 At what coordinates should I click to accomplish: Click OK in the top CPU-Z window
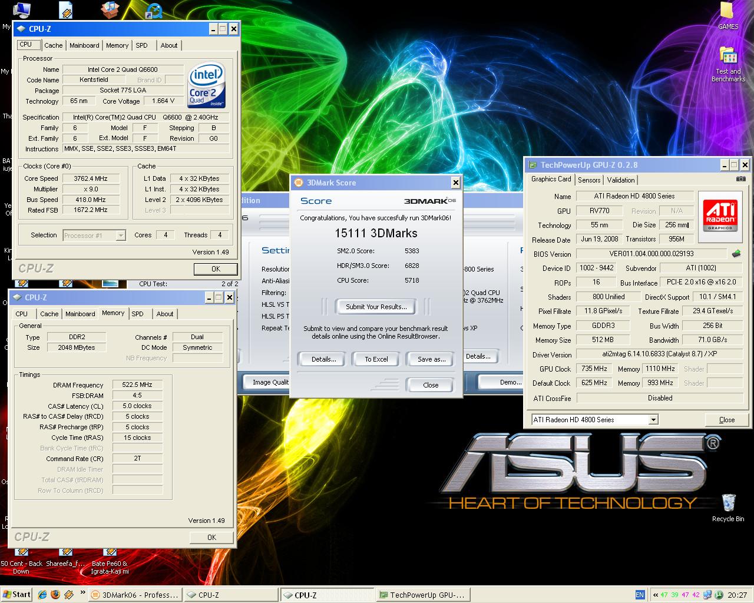[216, 269]
